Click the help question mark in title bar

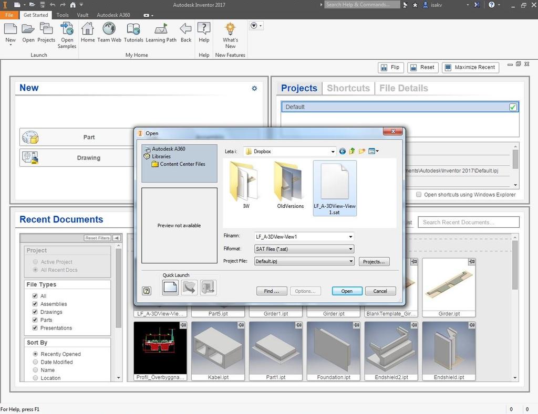point(492,5)
